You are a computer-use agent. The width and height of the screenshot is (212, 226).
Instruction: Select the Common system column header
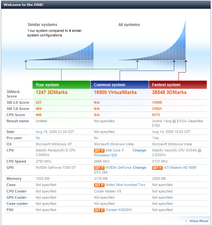coord(120,85)
